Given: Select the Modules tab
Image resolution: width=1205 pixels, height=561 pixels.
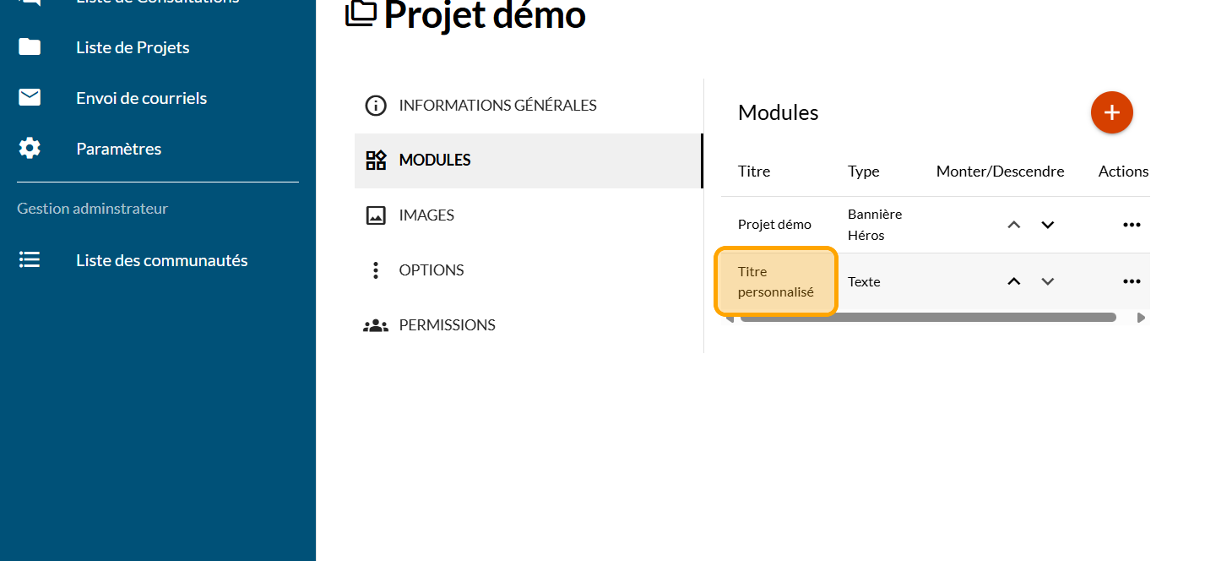Looking at the screenshot, I should [x=435, y=161].
